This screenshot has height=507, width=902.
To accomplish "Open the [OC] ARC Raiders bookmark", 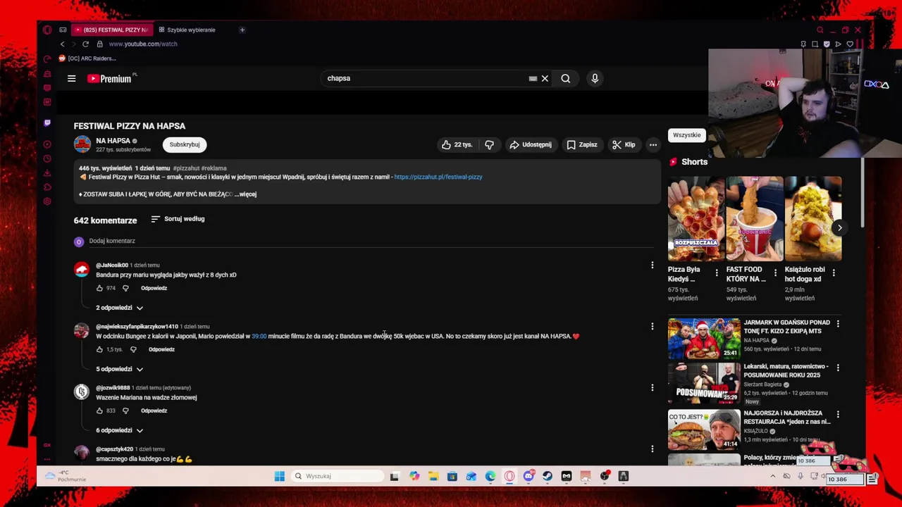I will [x=87, y=58].
